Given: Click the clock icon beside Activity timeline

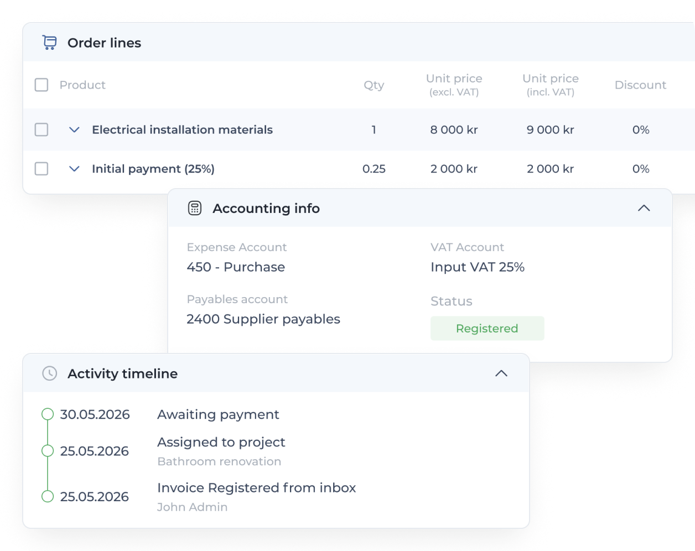Looking at the screenshot, I should (50, 373).
